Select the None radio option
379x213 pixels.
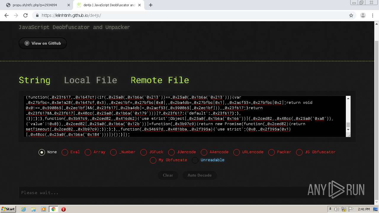pyautogui.click(x=42, y=152)
